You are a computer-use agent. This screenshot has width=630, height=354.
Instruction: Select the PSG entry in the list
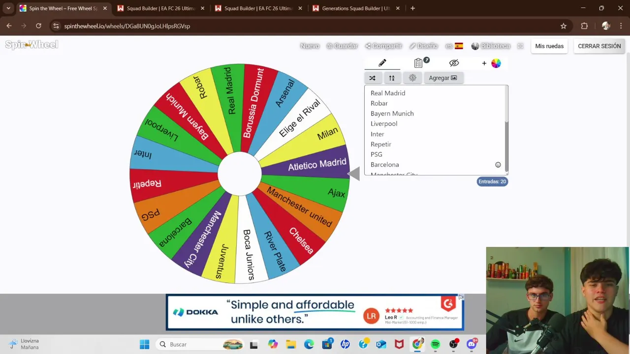[x=376, y=154]
